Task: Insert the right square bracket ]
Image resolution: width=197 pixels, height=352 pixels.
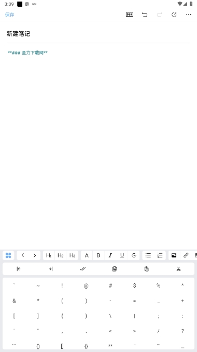Action: point(38,316)
